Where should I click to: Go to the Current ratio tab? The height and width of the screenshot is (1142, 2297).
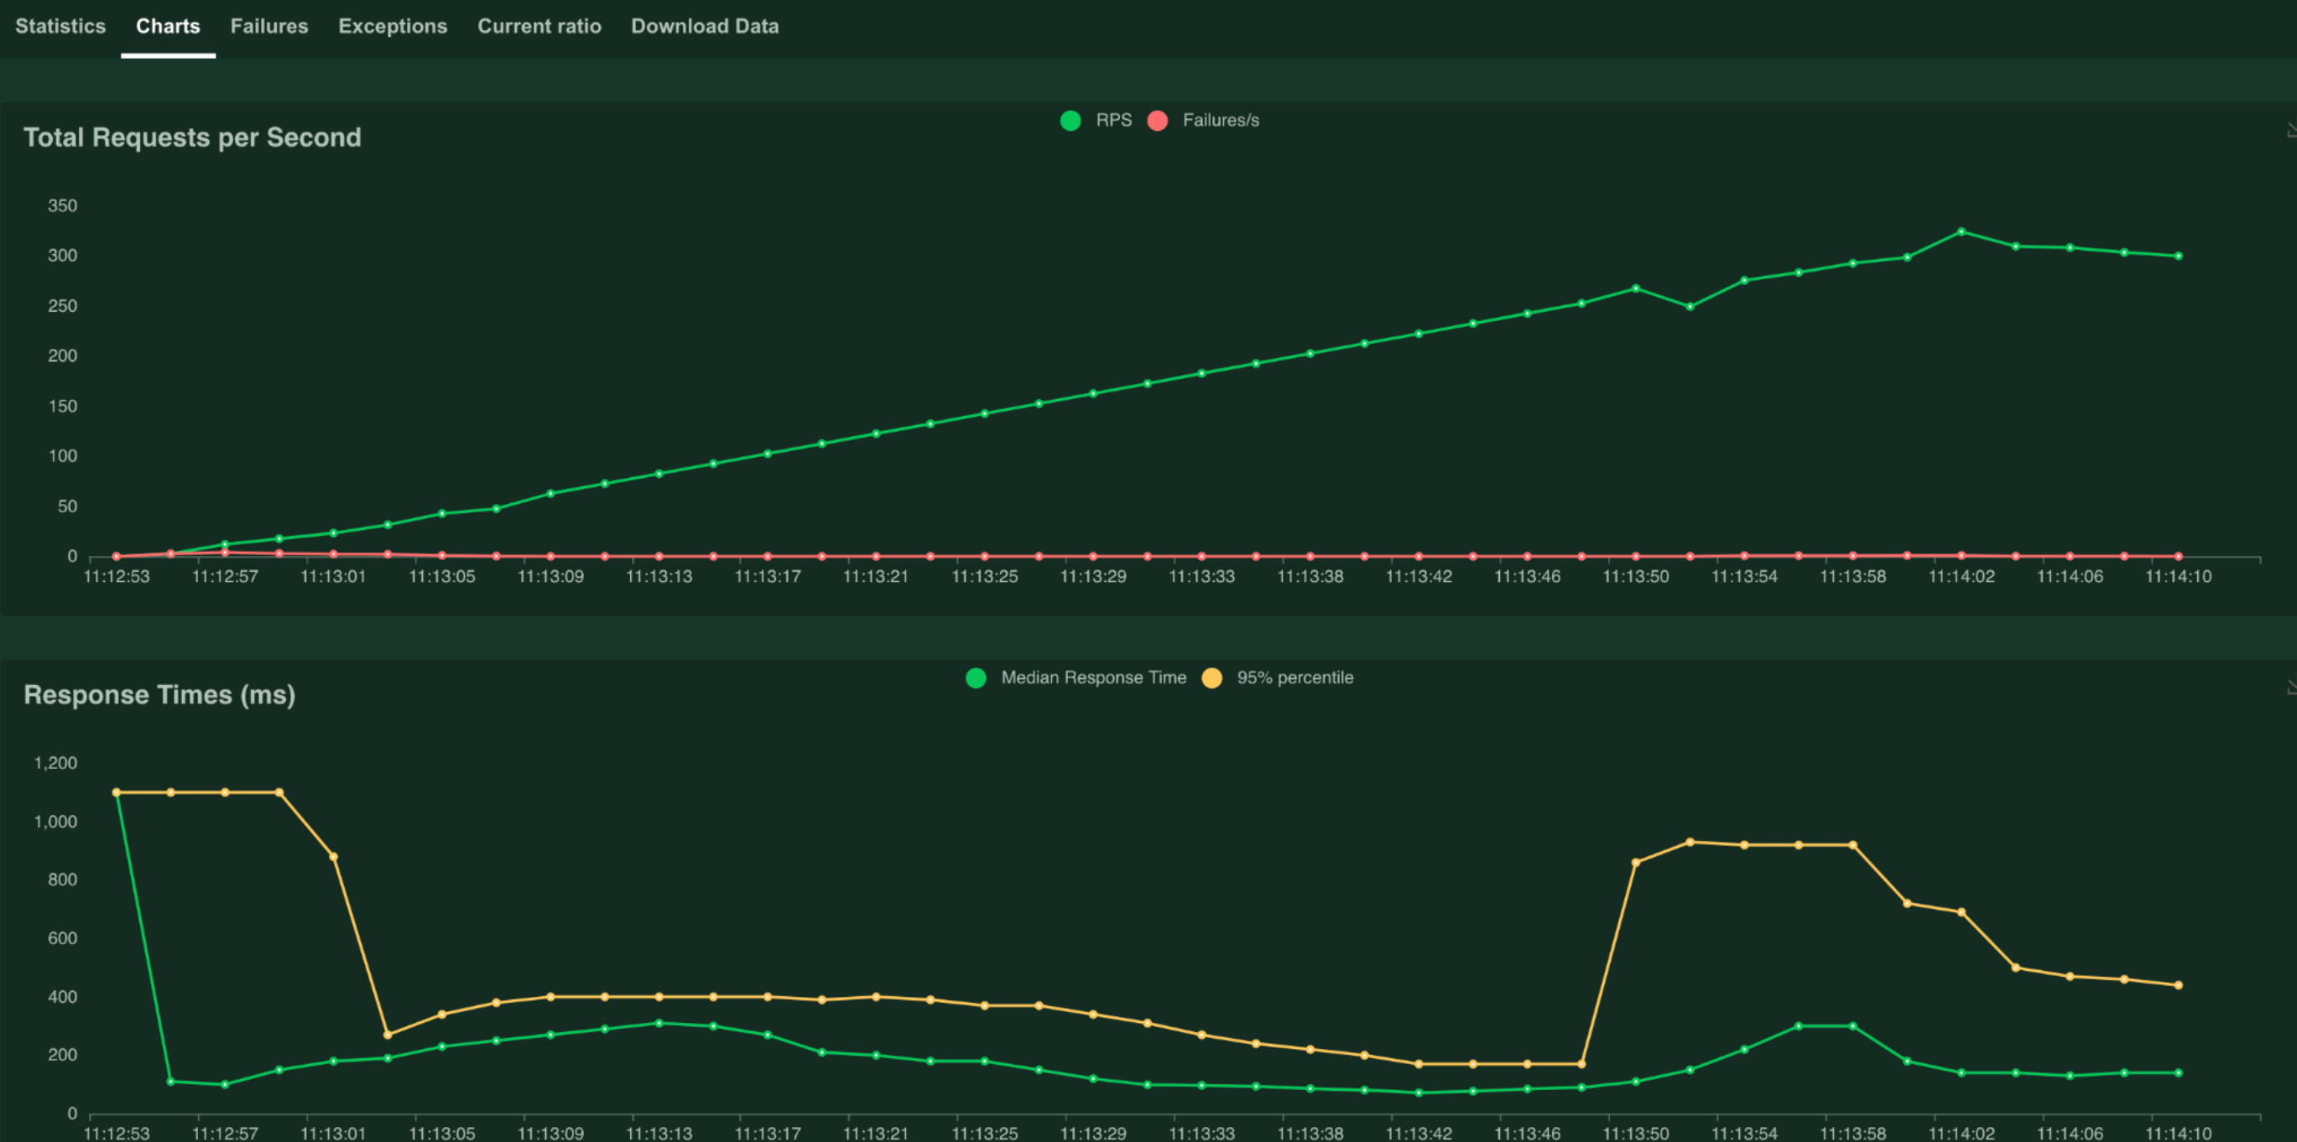pos(539,27)
